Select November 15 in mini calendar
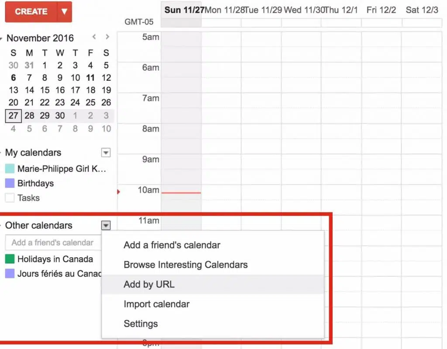The image size is (447, 349). (45, 90)
